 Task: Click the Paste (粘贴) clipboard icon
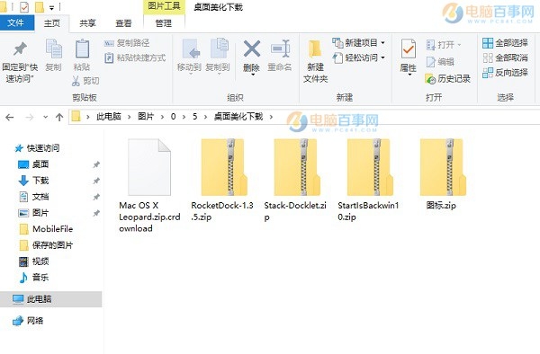coord(82,49)
